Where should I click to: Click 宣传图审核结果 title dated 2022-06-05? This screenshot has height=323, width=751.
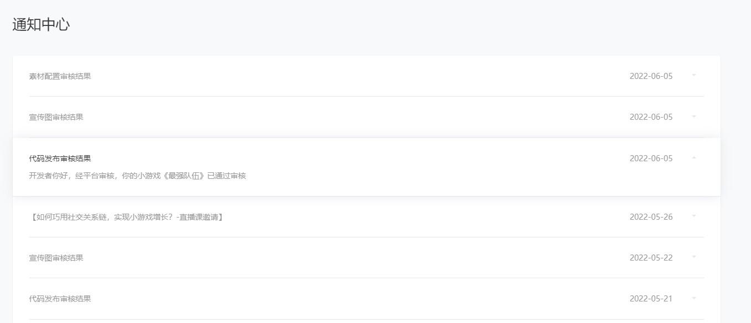[x=56, y=117]
